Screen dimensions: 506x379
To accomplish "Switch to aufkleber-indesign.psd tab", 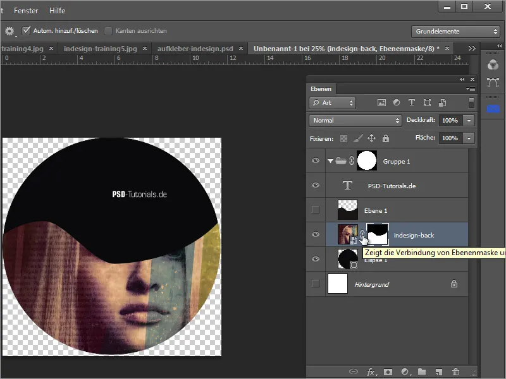I will click(x=195, y=49).
